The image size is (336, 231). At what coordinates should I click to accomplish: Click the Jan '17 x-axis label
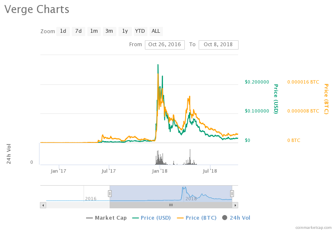[x=58, y=171]
